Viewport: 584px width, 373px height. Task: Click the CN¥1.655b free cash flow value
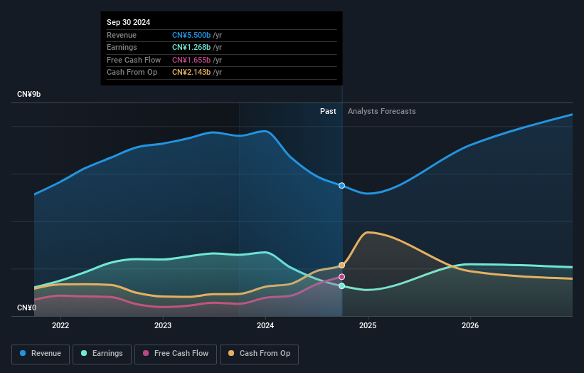click(191, 60)
